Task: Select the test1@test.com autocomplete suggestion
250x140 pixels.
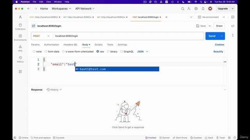Action: pyautogui.click(x=117, y=69)
